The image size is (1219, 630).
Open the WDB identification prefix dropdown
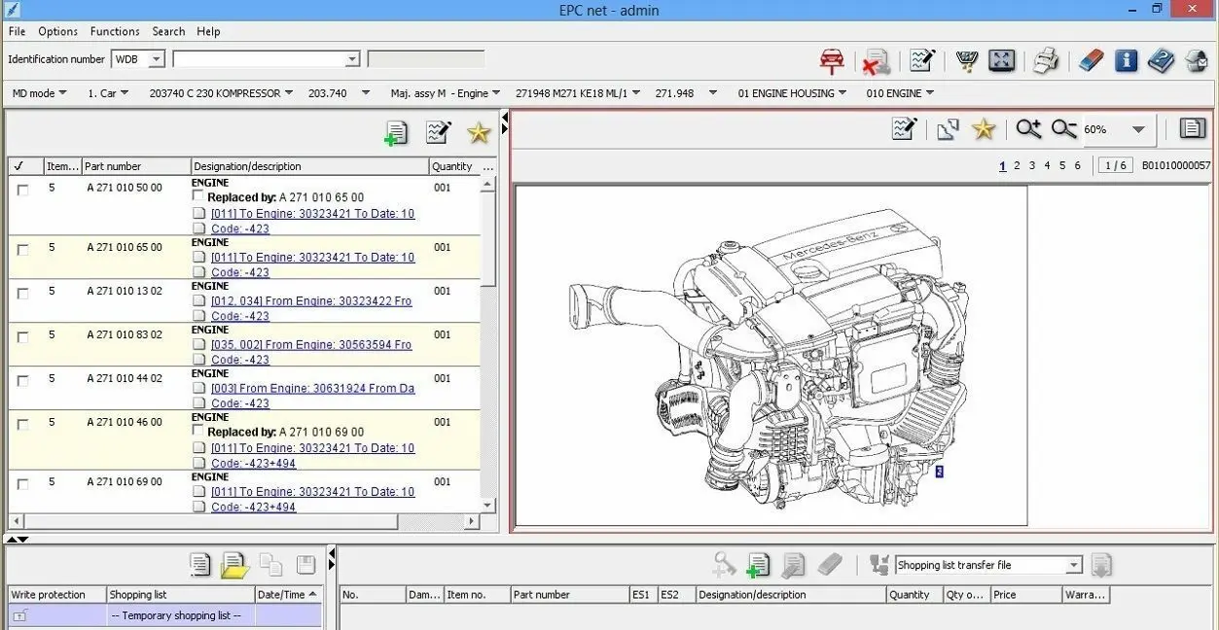(156, 59)
